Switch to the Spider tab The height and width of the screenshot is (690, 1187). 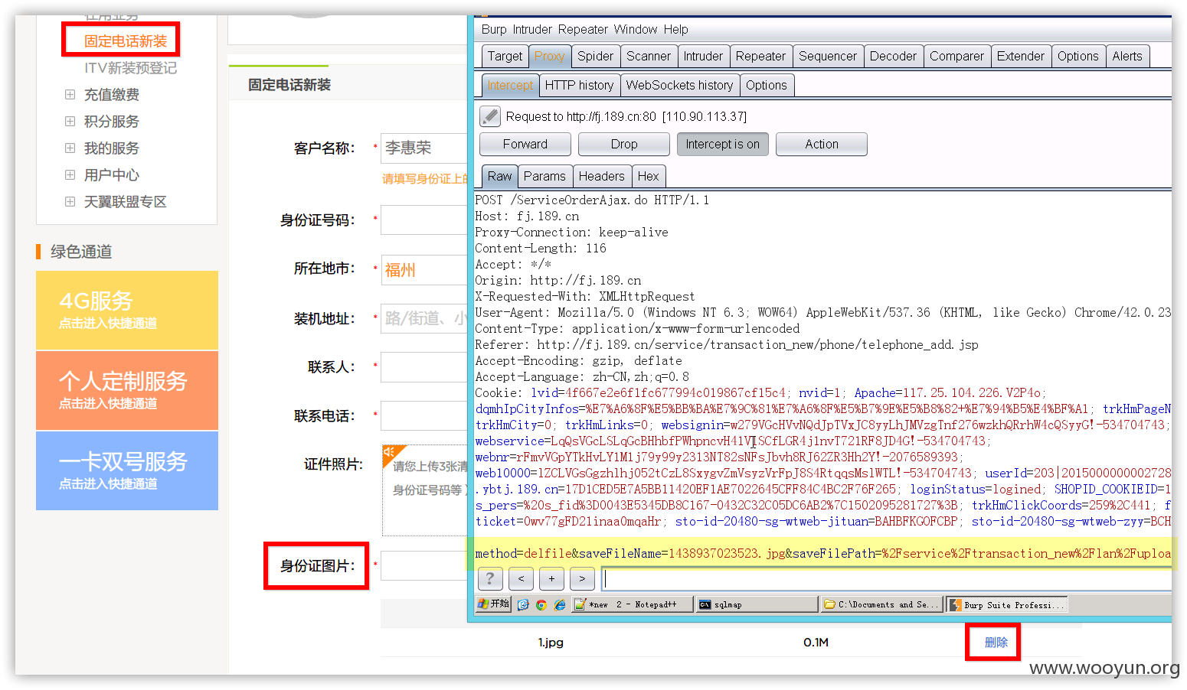coord(595,56)
